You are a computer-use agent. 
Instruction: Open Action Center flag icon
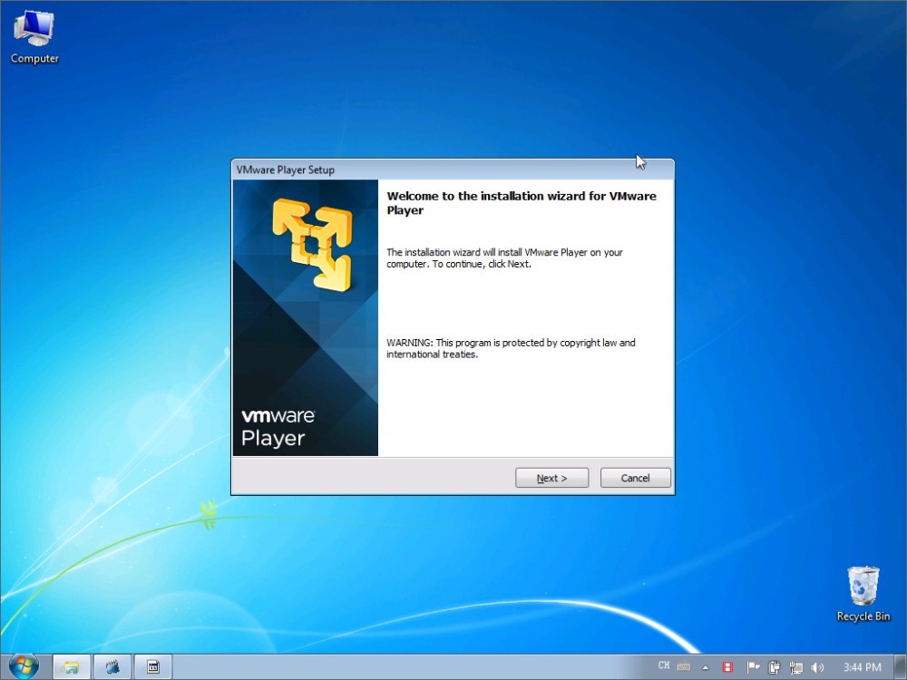click(x=752, y=667)
